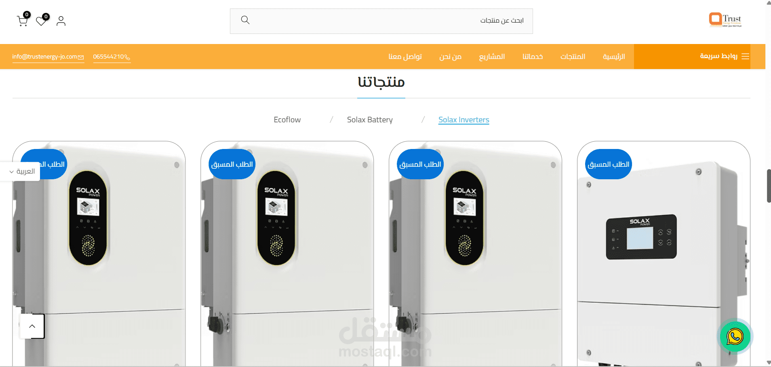Screen dimensions: 771x367
Task: Open the المنتجات menu item
Action: tap(573, 57)
